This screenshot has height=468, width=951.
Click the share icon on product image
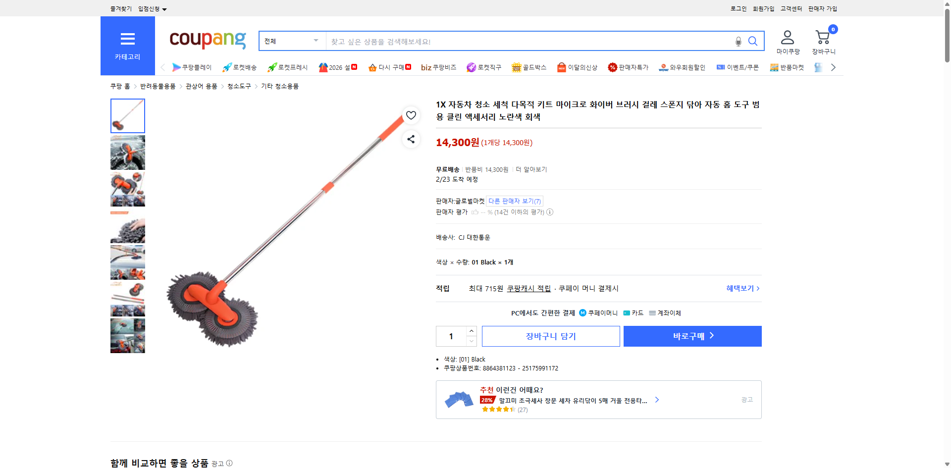pyautogui.click(x=411, y=139)
